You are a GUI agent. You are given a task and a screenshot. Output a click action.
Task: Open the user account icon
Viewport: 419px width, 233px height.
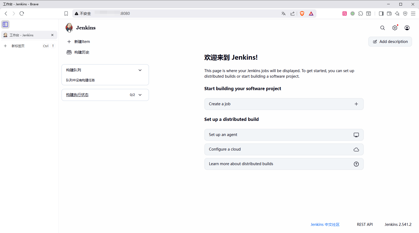click(x=407, y=28)
